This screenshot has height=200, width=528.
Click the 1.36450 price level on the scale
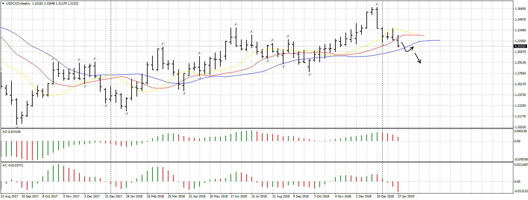520,9
